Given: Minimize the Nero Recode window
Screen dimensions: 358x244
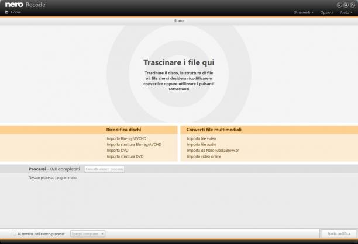Looking at the screenshot, I should pos(339,5).
